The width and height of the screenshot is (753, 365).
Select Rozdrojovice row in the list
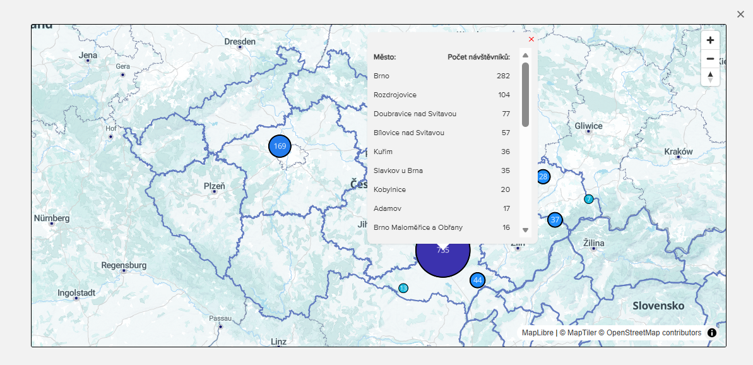coord(441,95)
